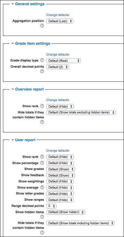This screenshot has height=237, width=124.
Task: Click help icon beside User report Show rank
Action: (42, 157)
